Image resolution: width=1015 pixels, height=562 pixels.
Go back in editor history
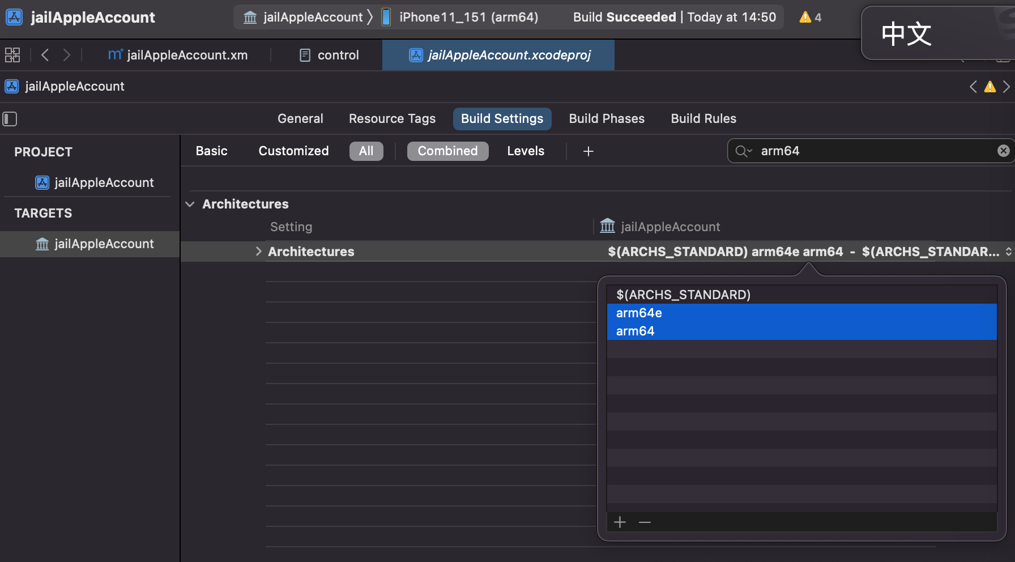(45, 55)
